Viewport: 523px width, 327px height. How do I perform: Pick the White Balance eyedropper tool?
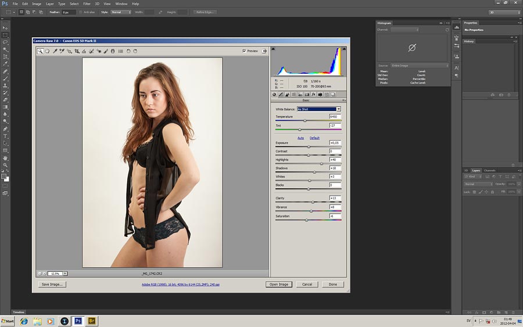pos(55,51)
